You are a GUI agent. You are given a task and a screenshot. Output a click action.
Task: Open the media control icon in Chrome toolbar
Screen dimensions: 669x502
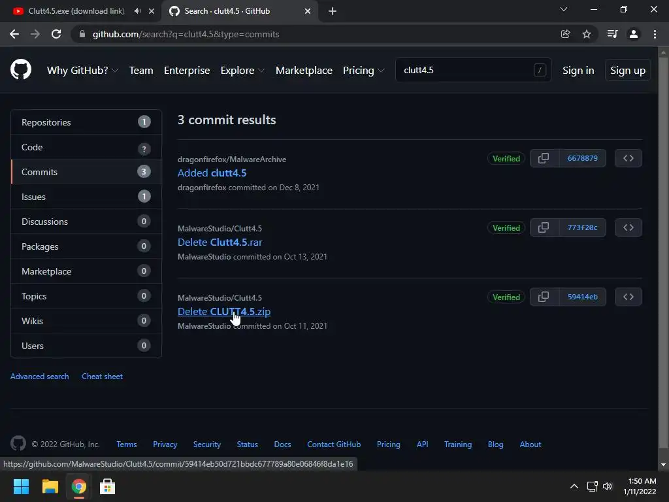(x=612, y=34)
